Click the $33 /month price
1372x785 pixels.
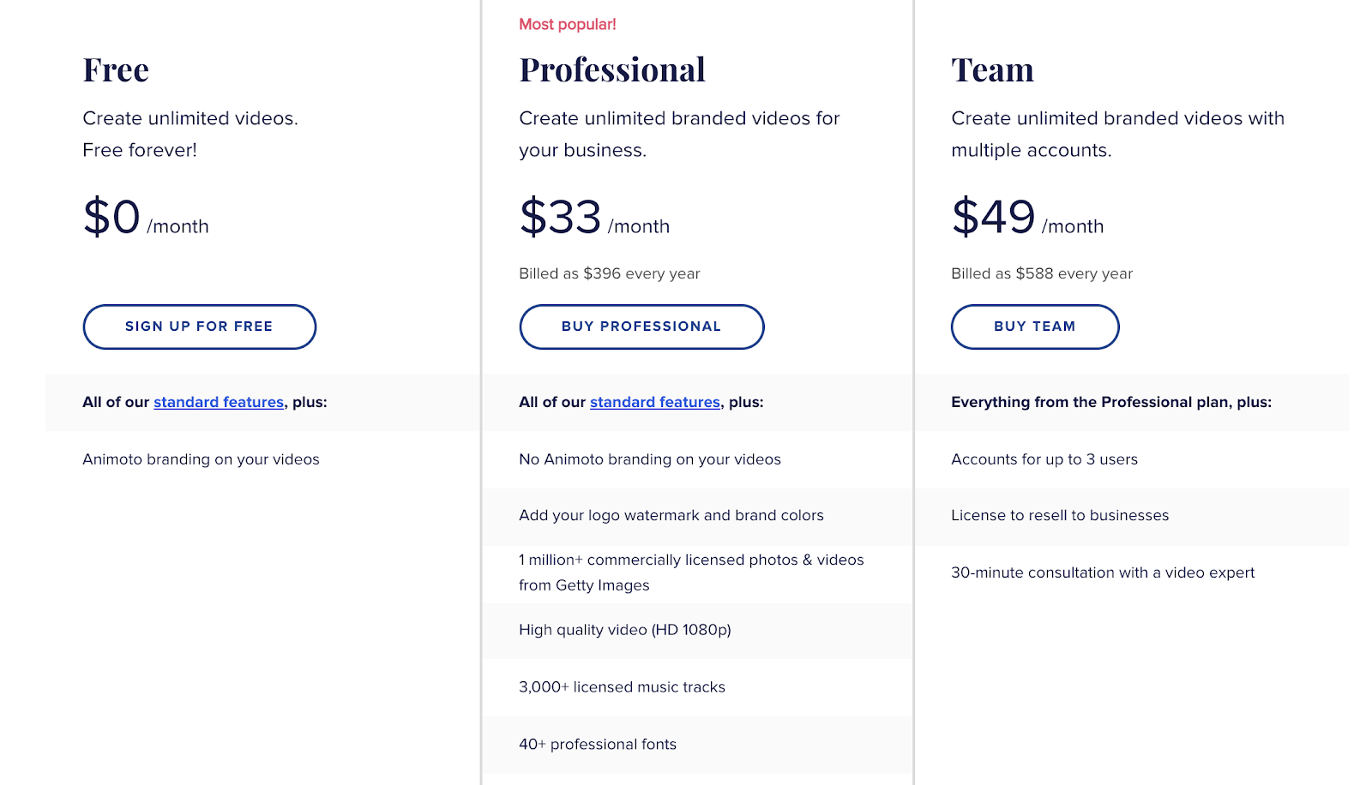(594, 218)
